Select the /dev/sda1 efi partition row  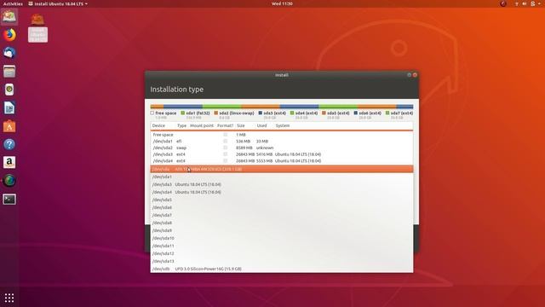tap(282, 141)
